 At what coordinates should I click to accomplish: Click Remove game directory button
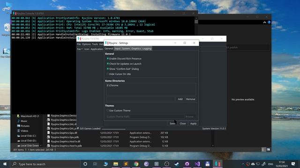click(x=191, y=99)
